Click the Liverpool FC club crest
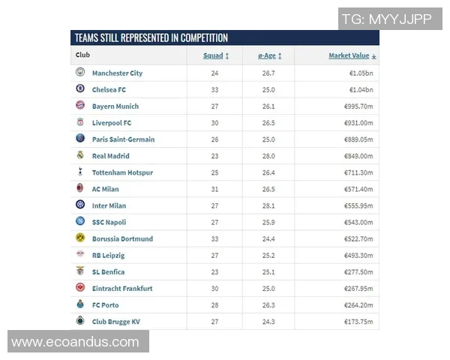 (80, 122)
